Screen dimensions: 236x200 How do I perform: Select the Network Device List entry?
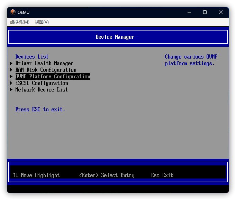tap(42, 90)
